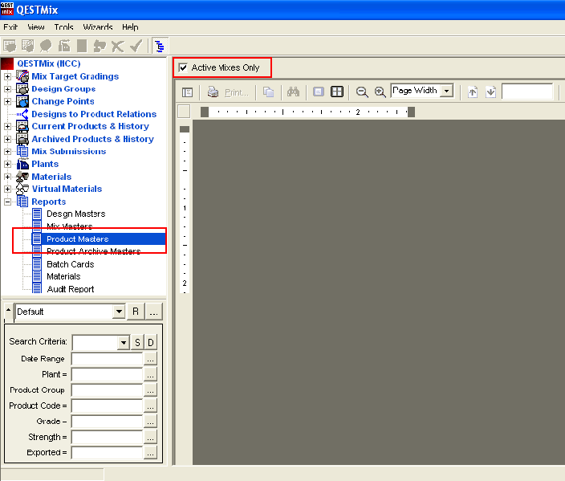Click the R button beside Default
Image resolution: width=565 pixels, height=481 pixels.
click(x=136, y=312)
